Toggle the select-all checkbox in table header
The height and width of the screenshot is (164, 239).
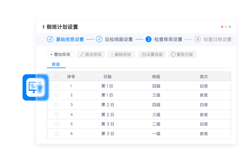(57, 77)
